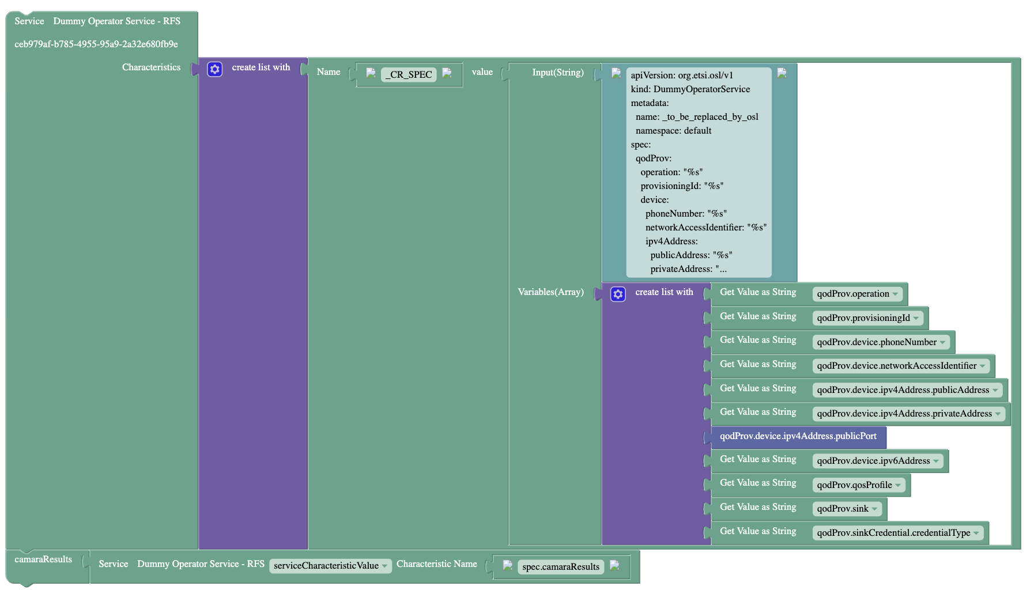The height and width of the screenshot is (590, 1034).
Task: Select the qodProv.device.ipv4Address.publicPort block
Action: (x=798, y=437)
